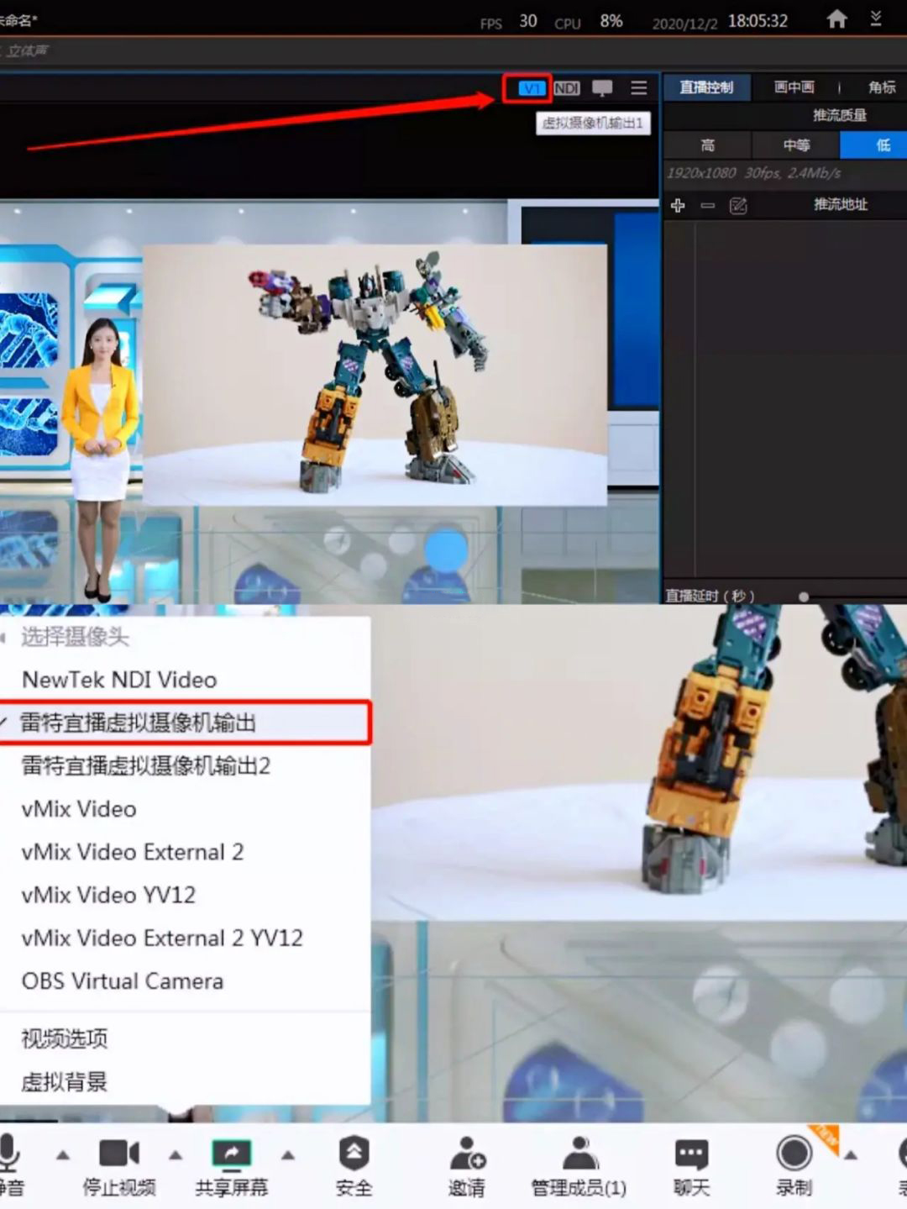This screenshot has height=1209, width=907.
Task: Switch to the 画中画 tab
Action: point(794,87)
